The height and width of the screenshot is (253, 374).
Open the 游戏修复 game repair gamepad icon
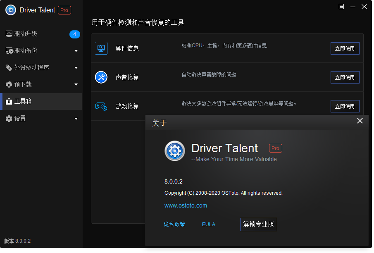tap(100, 106)
